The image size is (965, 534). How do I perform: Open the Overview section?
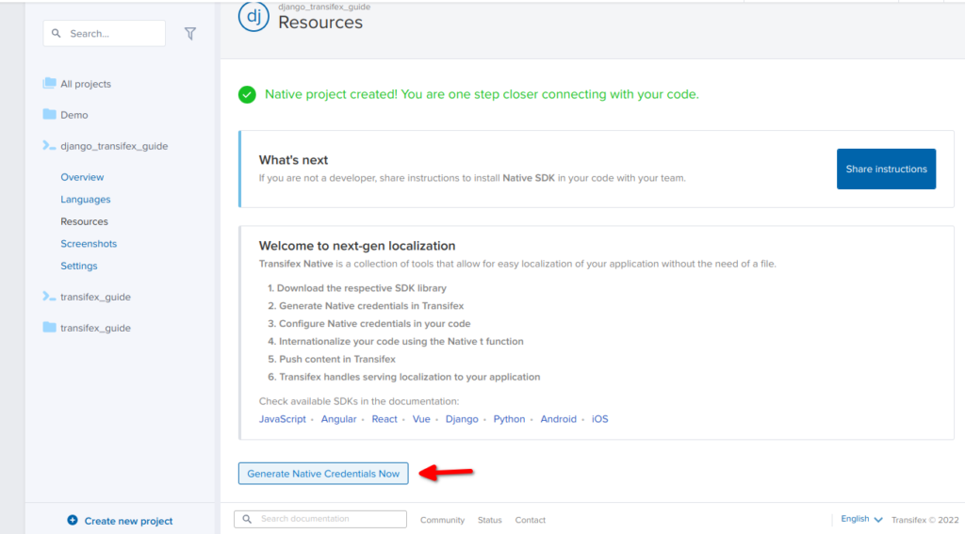click(82, 177)
